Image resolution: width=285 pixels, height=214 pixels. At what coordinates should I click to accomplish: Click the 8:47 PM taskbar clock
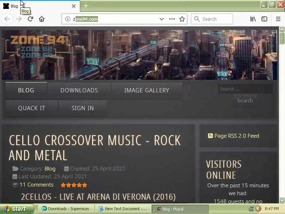pos(271,209)
